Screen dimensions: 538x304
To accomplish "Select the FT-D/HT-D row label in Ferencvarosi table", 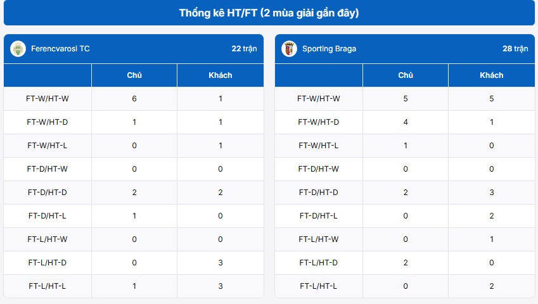I will 48,193.
